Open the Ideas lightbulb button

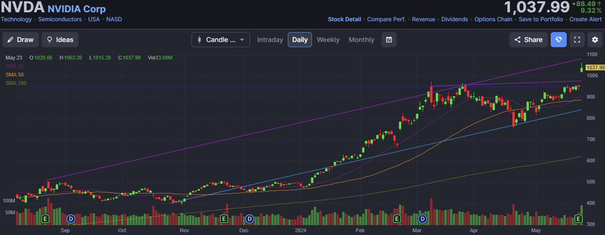click(60, 40)
